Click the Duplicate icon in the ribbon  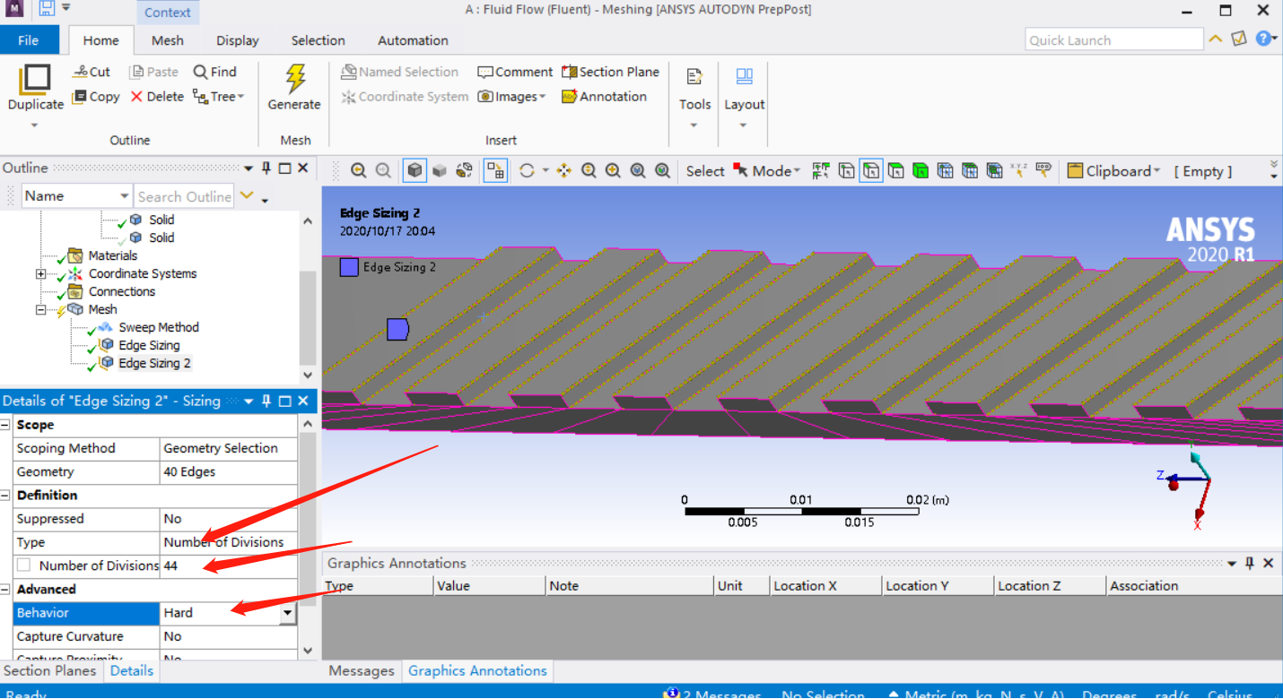[x=35, y=79]
